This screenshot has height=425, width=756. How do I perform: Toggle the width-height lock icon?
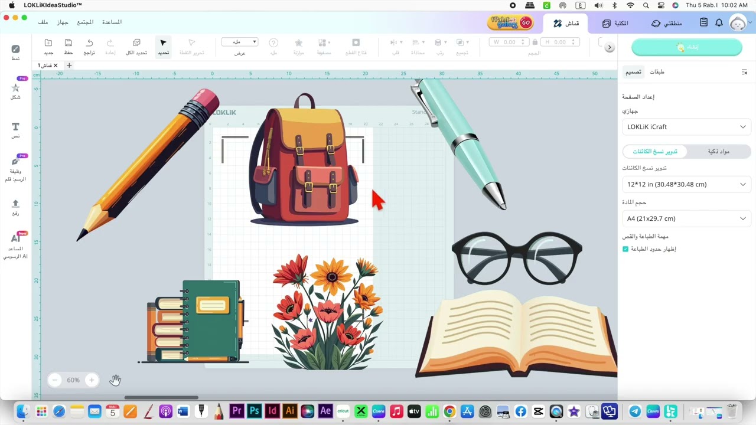coord(535,42)
